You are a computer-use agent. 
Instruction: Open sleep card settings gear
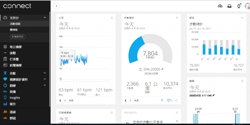click(x=242, y=81)
